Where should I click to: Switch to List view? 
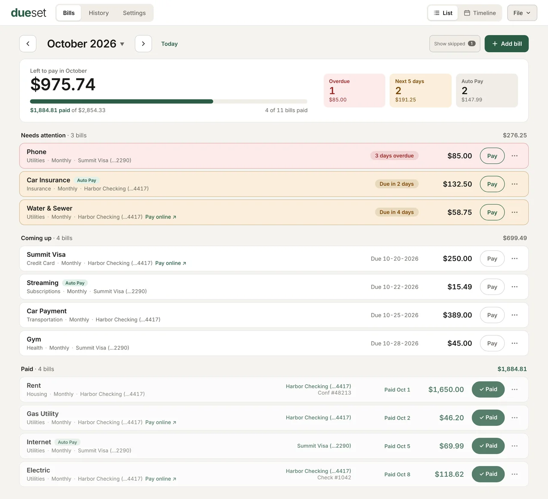[x=443, y=13]
